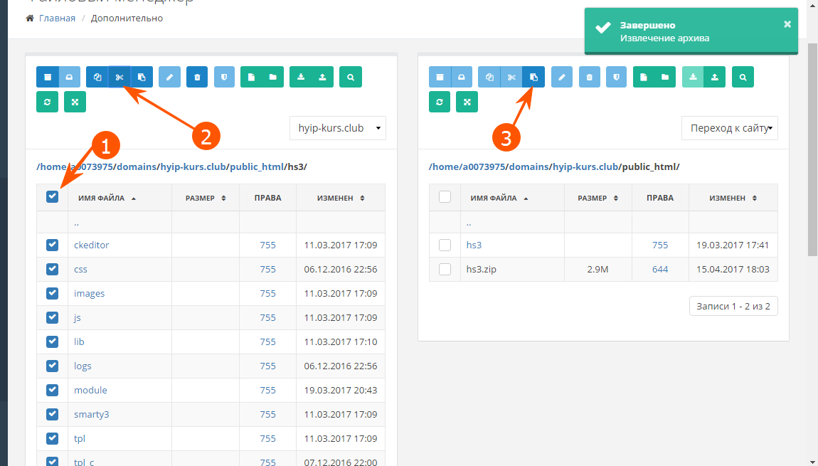Click the copy icon in left panel
This screenshot has height=466, width=818.
click(x=97, y=77)
